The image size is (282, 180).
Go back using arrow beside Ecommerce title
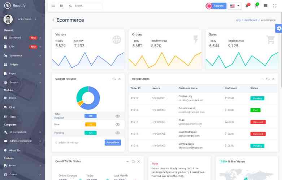[53, 20]
